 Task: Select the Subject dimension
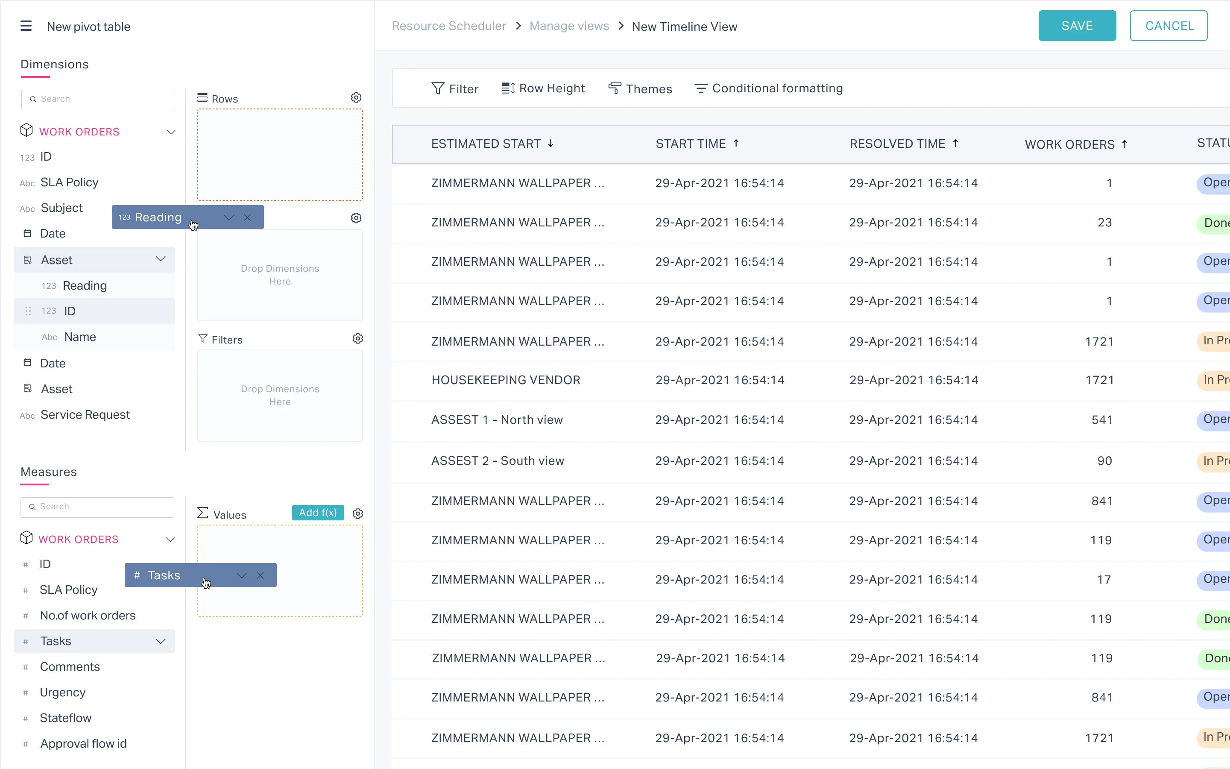[x=61, y=208]
